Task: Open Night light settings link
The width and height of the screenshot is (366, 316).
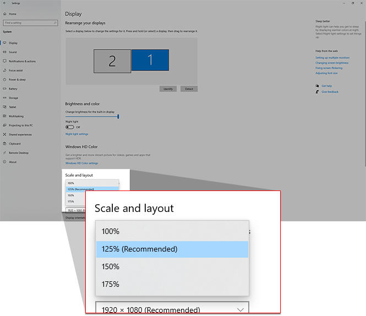Action: click(77, 134)
